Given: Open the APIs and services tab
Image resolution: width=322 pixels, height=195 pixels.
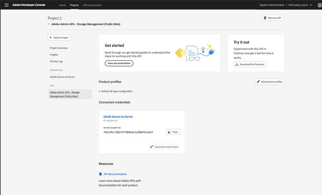Looking at the screenshot, I should click(92, 5).
